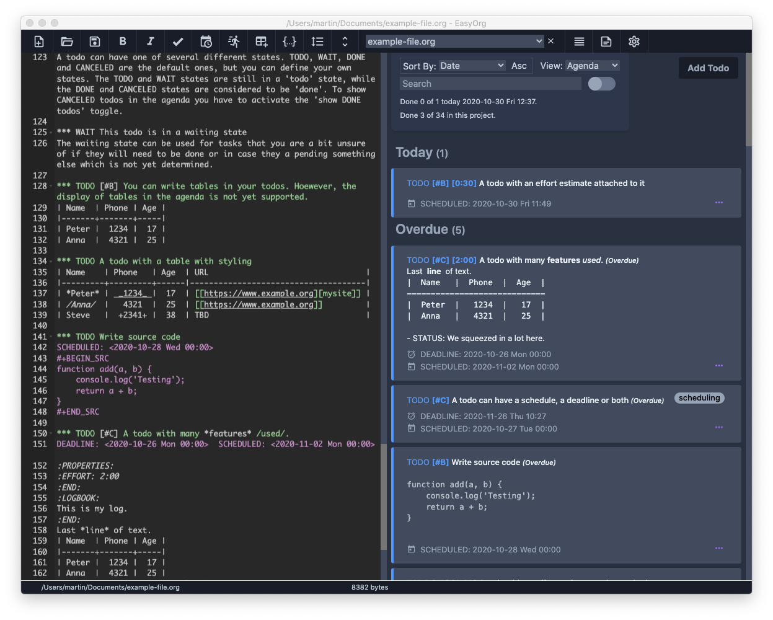
Task: Toggle Asc sort order
Action: [519, 65]
